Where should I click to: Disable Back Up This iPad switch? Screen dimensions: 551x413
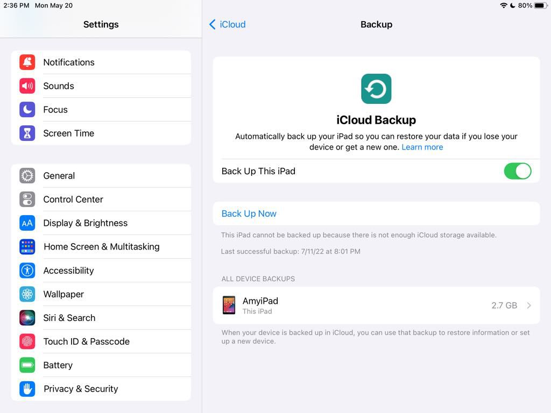point(517,171)
